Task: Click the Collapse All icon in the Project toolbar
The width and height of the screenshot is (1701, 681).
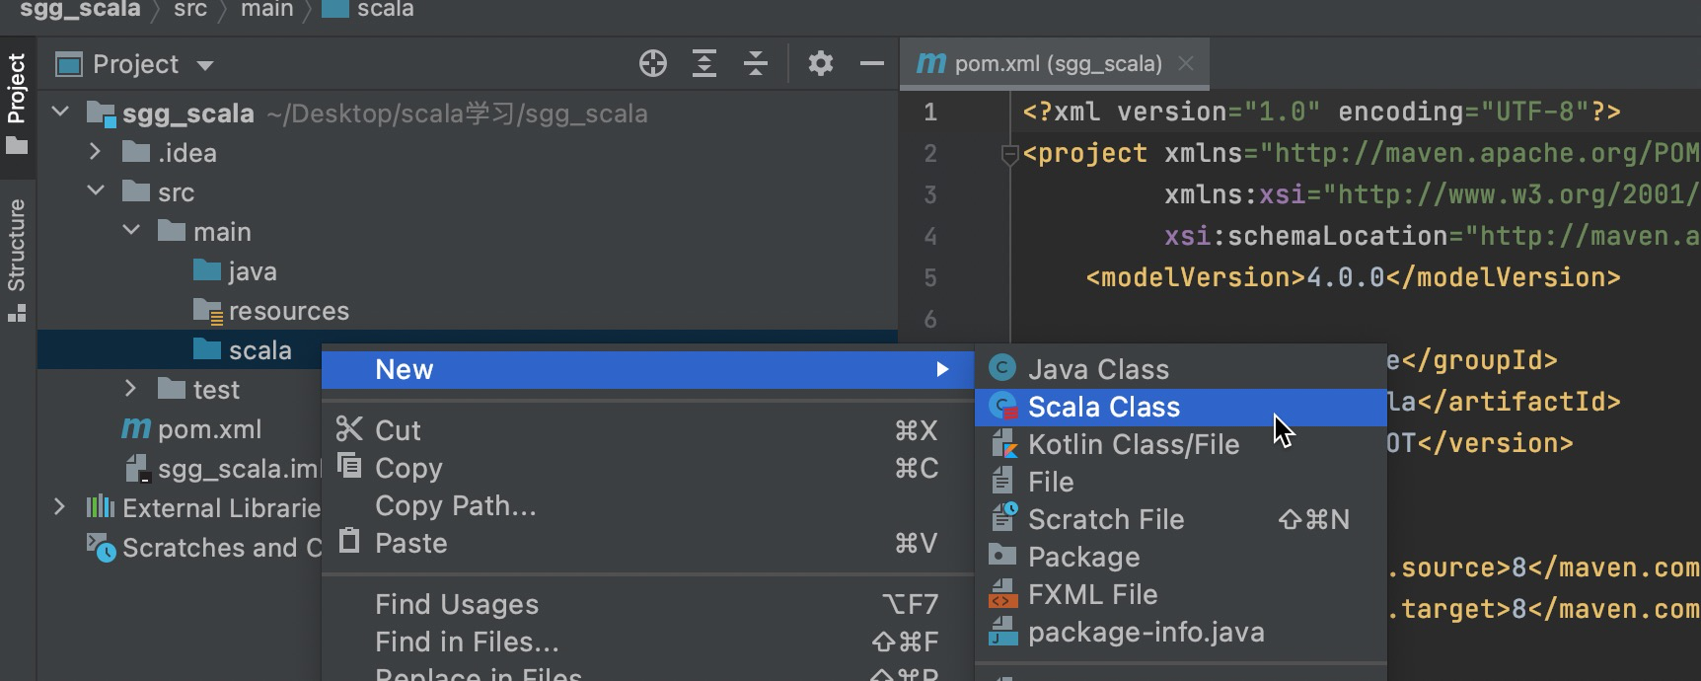Action: 756,64
